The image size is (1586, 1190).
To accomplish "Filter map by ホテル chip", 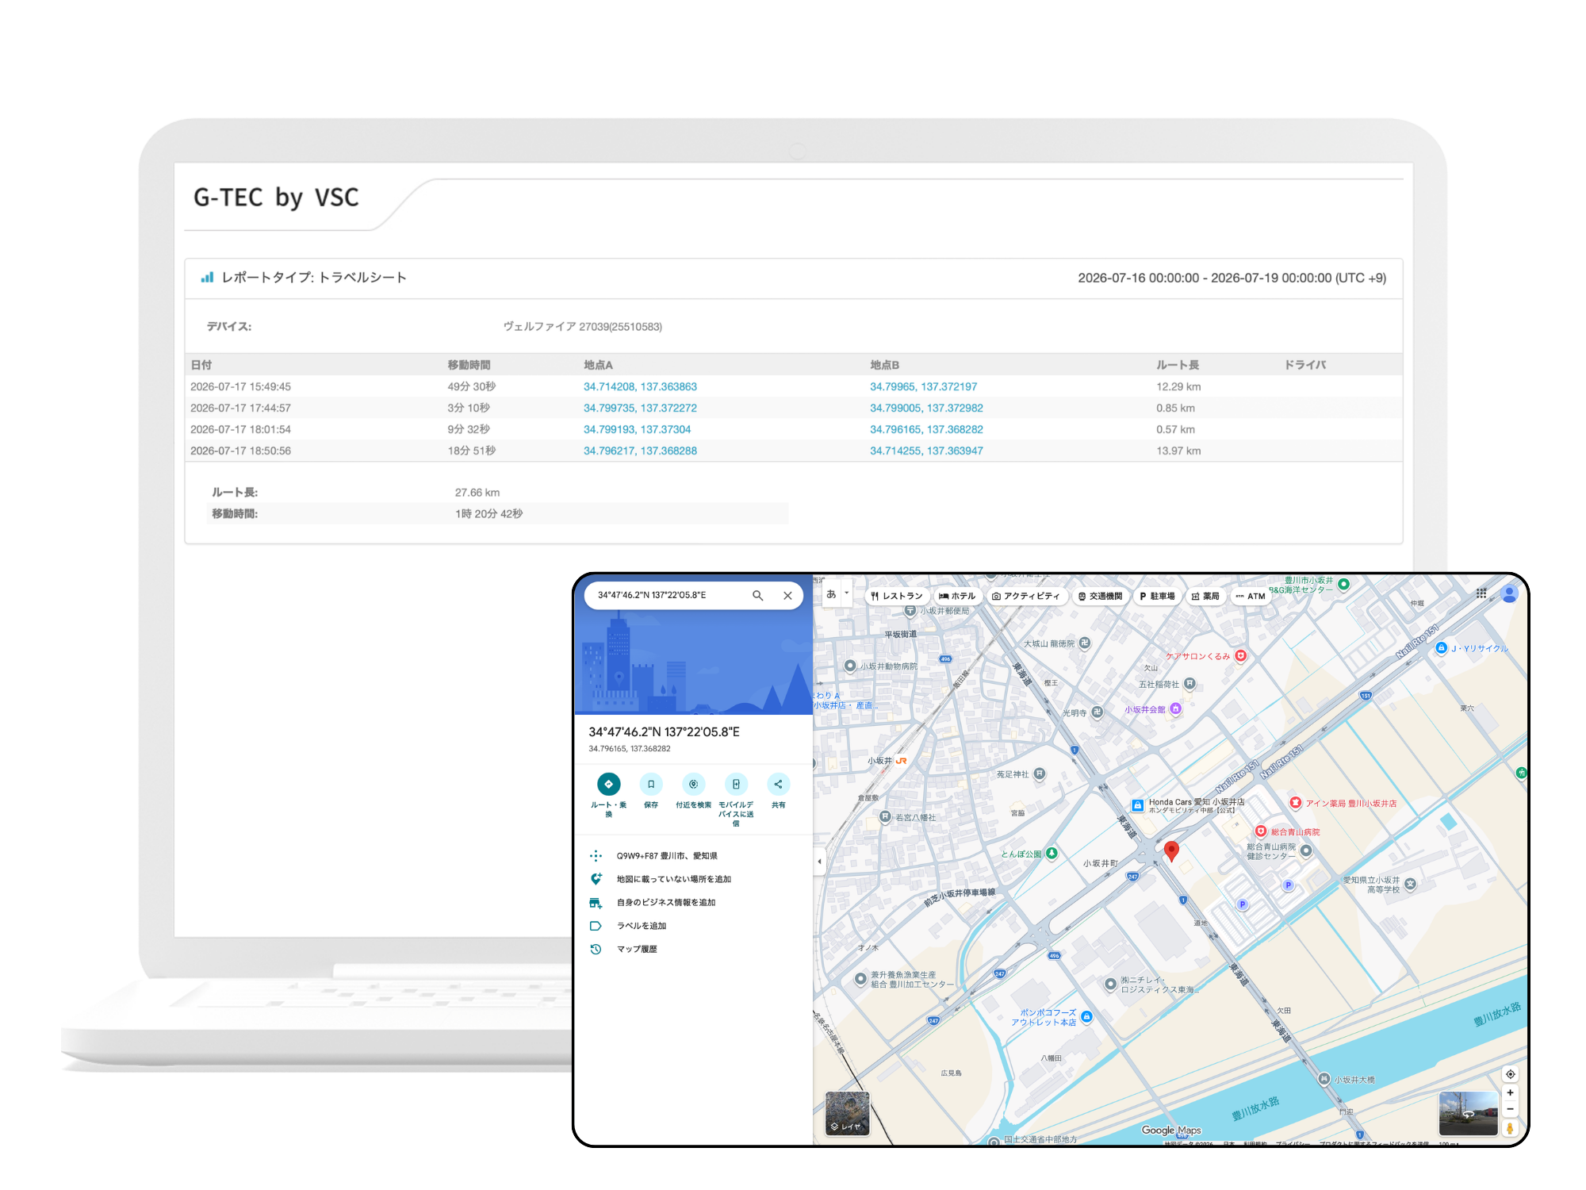I will coord(957,596).
